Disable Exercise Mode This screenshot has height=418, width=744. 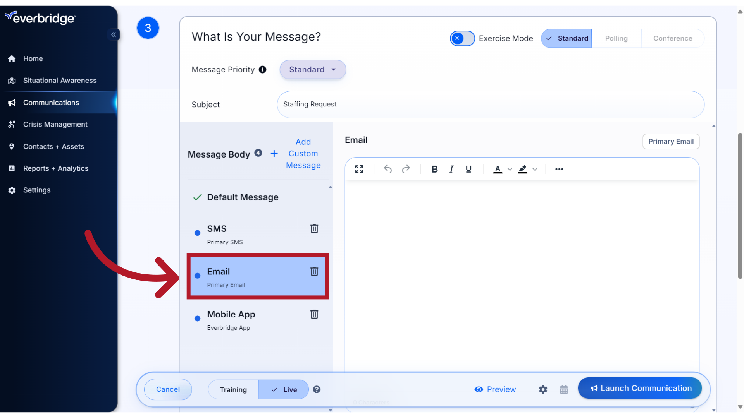[462, 38]
